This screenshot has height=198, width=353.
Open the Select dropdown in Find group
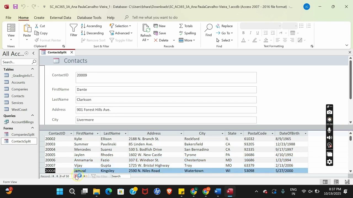pos(225,40)
